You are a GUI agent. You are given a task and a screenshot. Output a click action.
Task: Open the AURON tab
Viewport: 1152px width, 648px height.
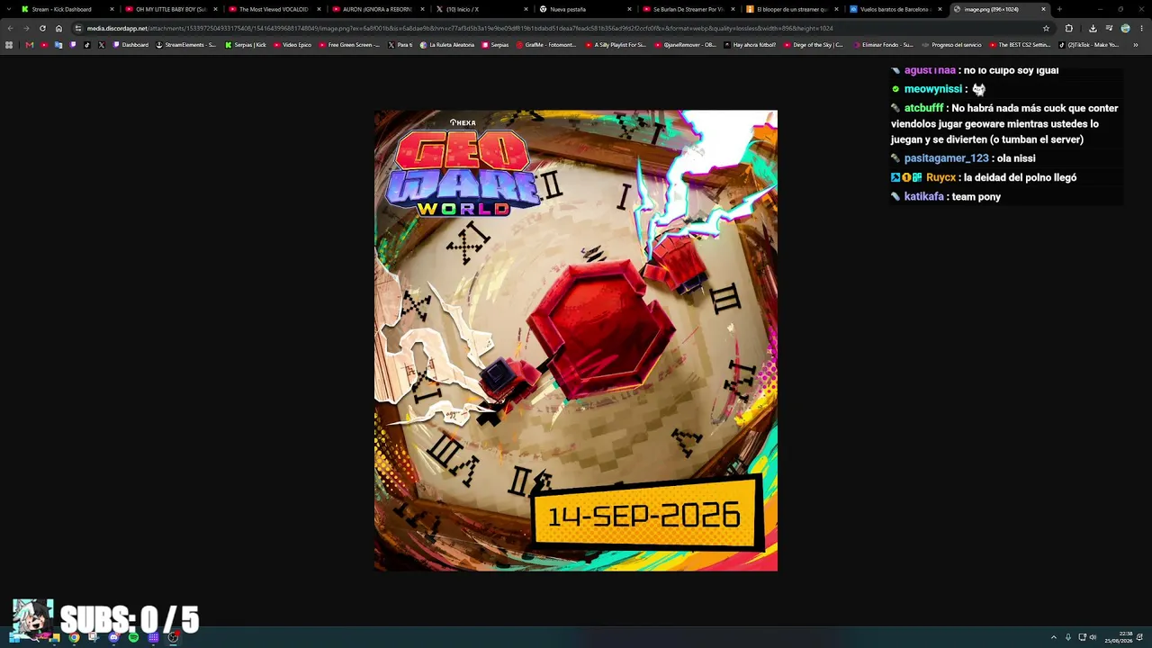pos(377,9)
